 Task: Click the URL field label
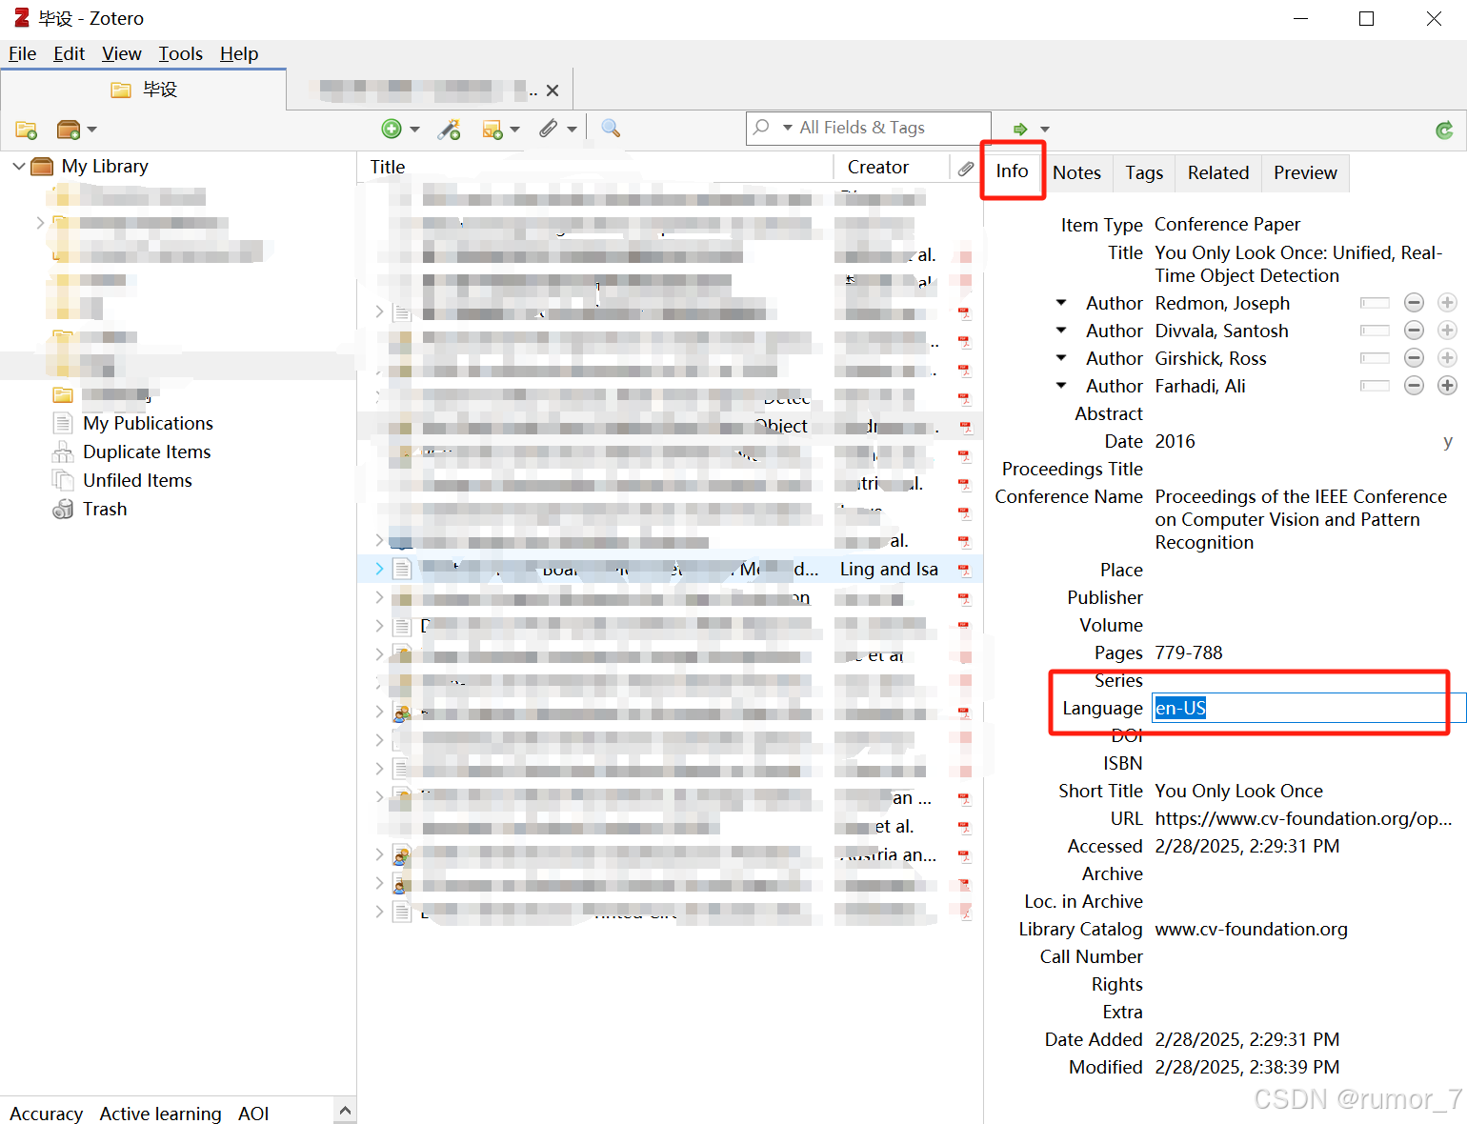[1126, 819]
